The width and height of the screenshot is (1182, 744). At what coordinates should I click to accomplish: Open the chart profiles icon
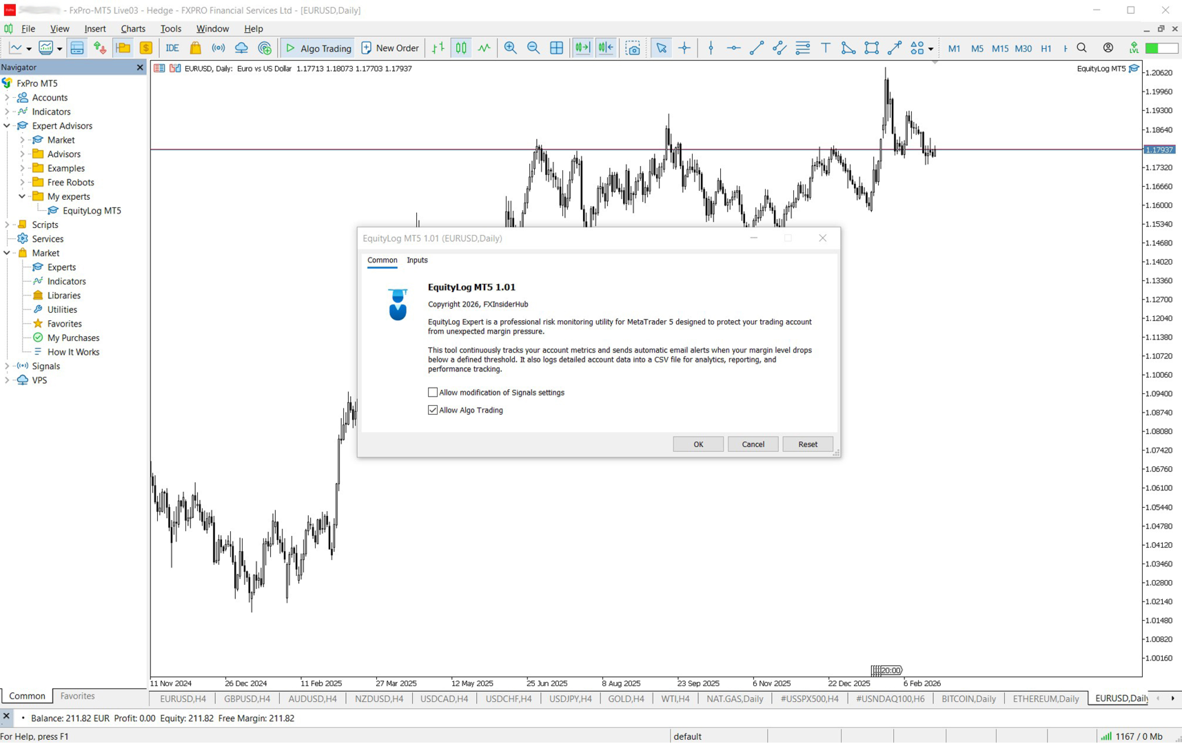click(x=46, y=48)
